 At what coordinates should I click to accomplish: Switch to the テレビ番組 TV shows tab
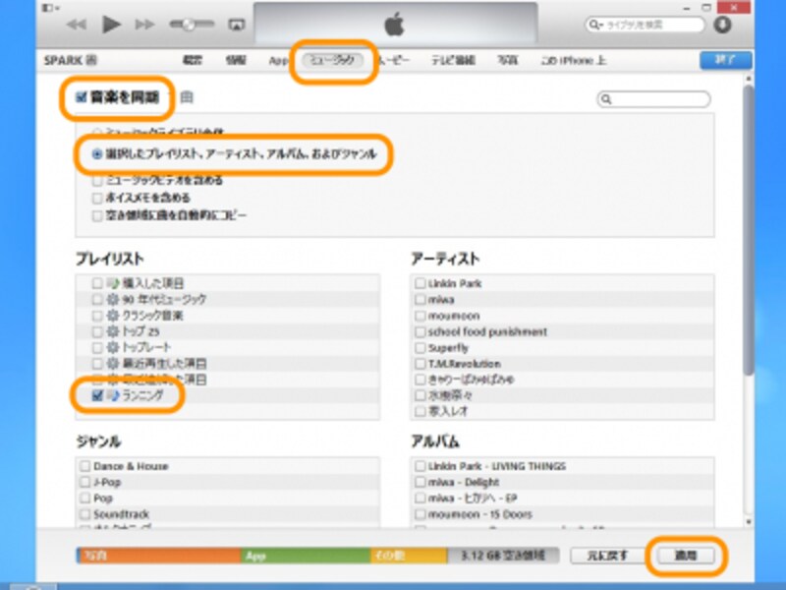click(x=453, y=60)
